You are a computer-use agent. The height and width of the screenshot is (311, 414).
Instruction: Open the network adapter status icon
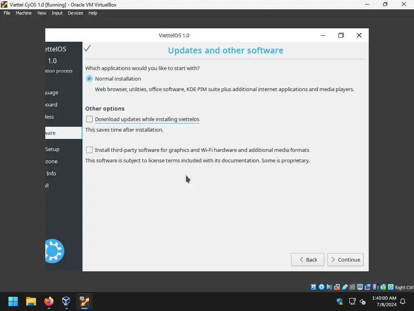point(337,287)
